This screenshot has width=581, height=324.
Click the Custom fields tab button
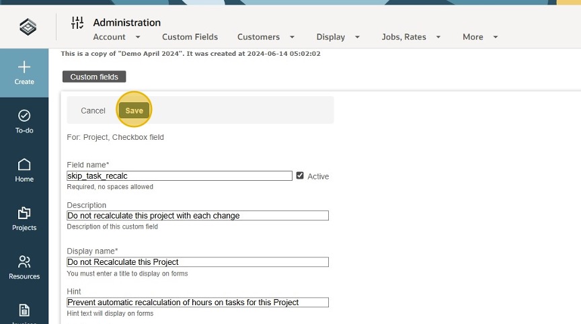[94, 77]
